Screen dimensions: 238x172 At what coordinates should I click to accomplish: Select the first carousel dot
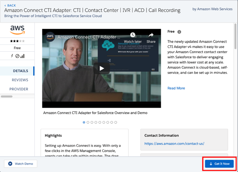tap(84, 122)
